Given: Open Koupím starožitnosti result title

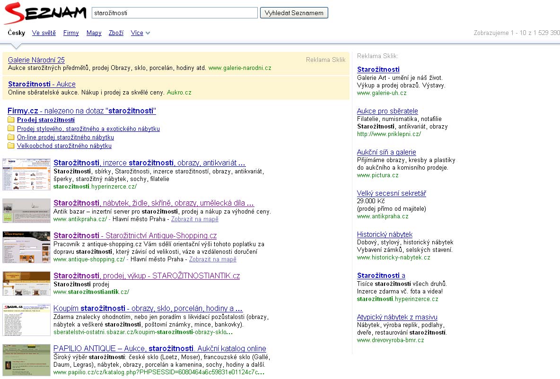Looking at the screenshot, I should [x=148, y=308].
